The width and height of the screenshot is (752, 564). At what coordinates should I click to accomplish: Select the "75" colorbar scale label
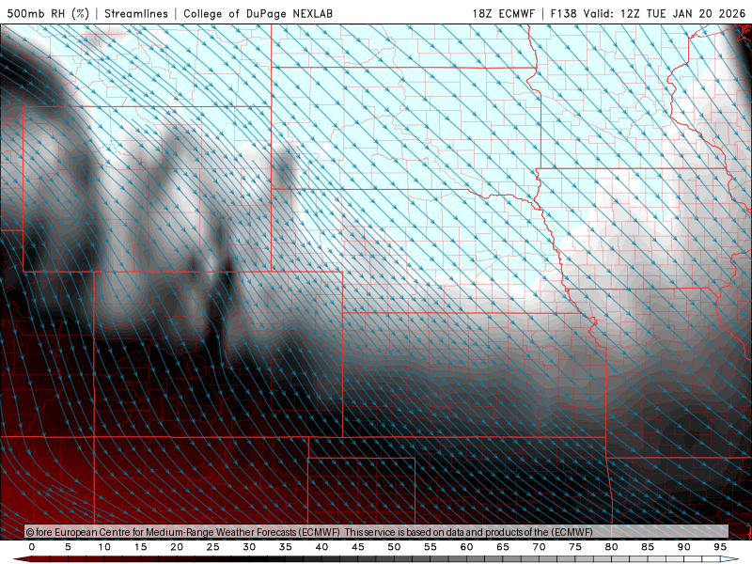click(x=575, y=547)
